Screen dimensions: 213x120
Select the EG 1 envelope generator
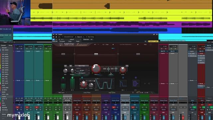point(123,83)
